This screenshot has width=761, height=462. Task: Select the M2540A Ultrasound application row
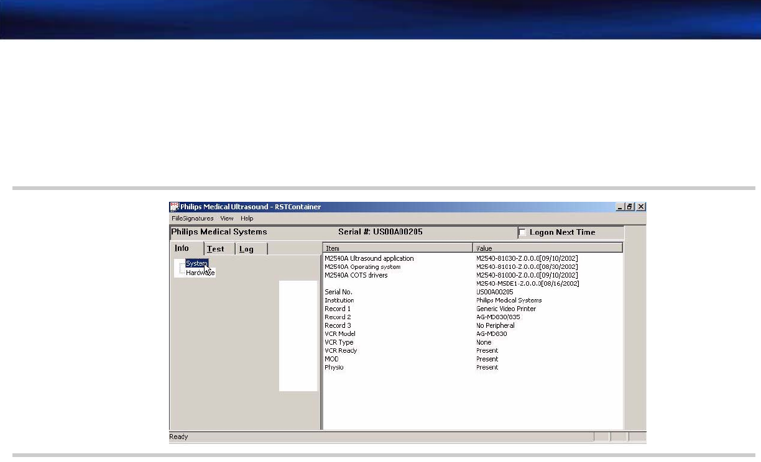click(x=369, y=258)
